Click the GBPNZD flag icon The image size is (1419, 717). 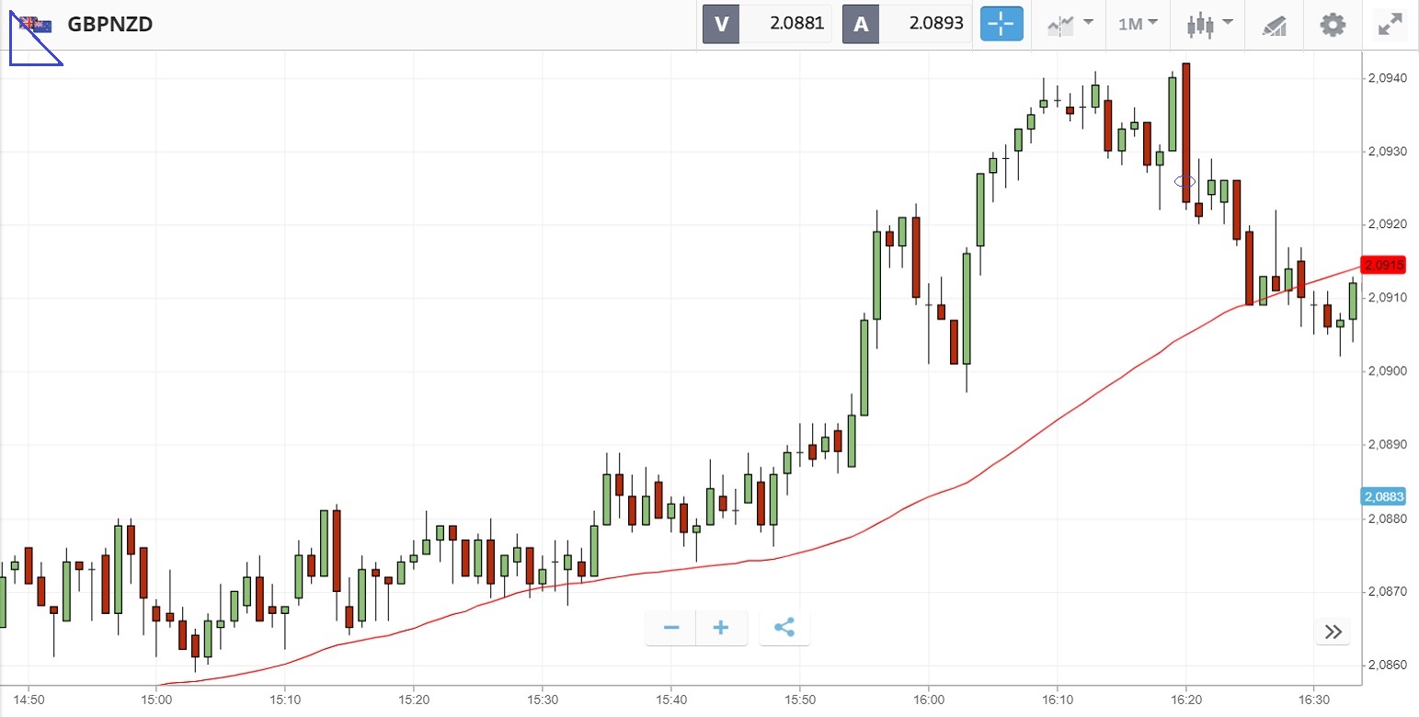click(x=36, y=25)
